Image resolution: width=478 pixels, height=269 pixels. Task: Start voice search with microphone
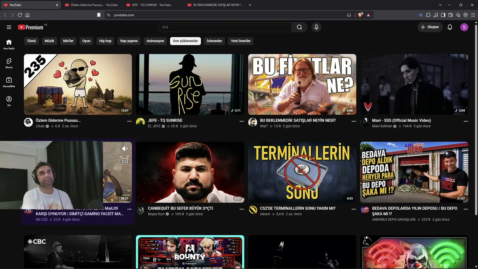pyautogui.click(x=316, y=27)
